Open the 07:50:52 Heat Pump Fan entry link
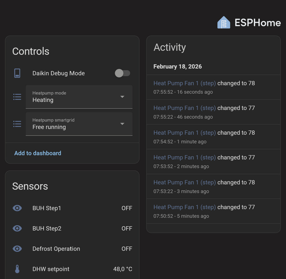The image size is (286, 279). coord(184,207)
